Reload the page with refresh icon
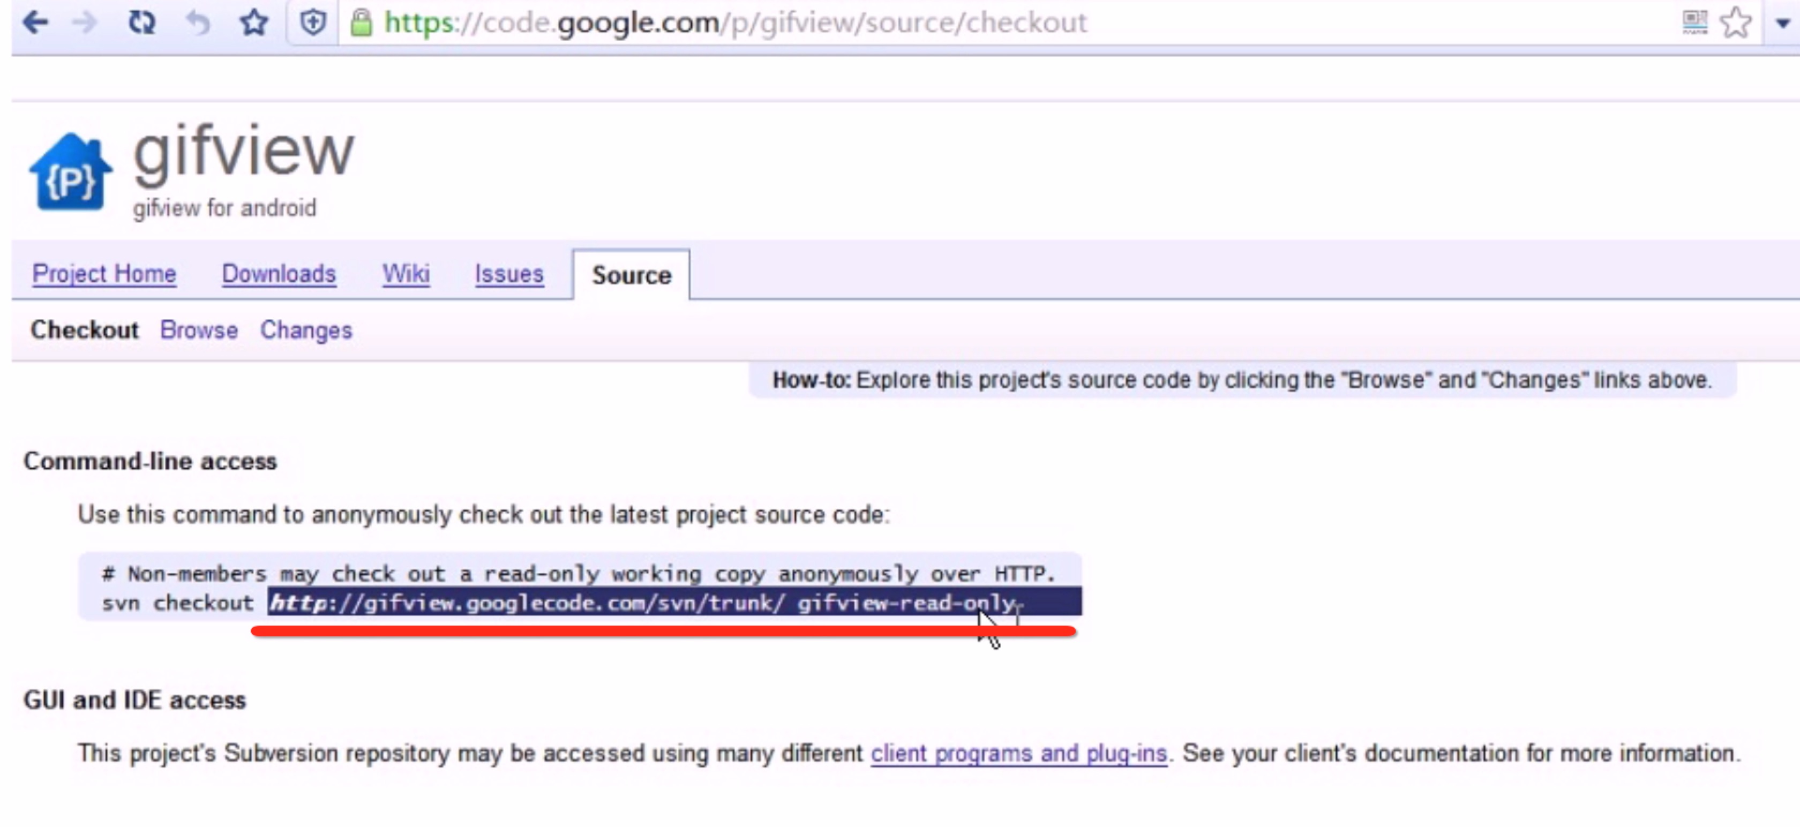 pos(142,22)
